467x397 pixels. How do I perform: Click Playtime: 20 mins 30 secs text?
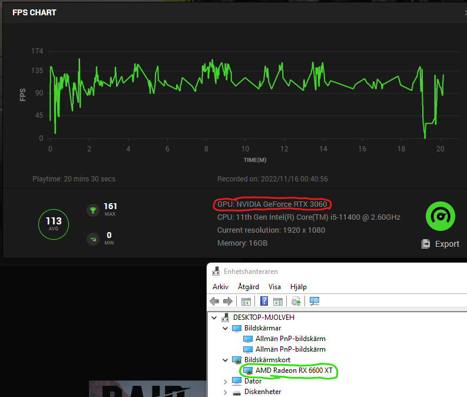click(x=74, y=179)
